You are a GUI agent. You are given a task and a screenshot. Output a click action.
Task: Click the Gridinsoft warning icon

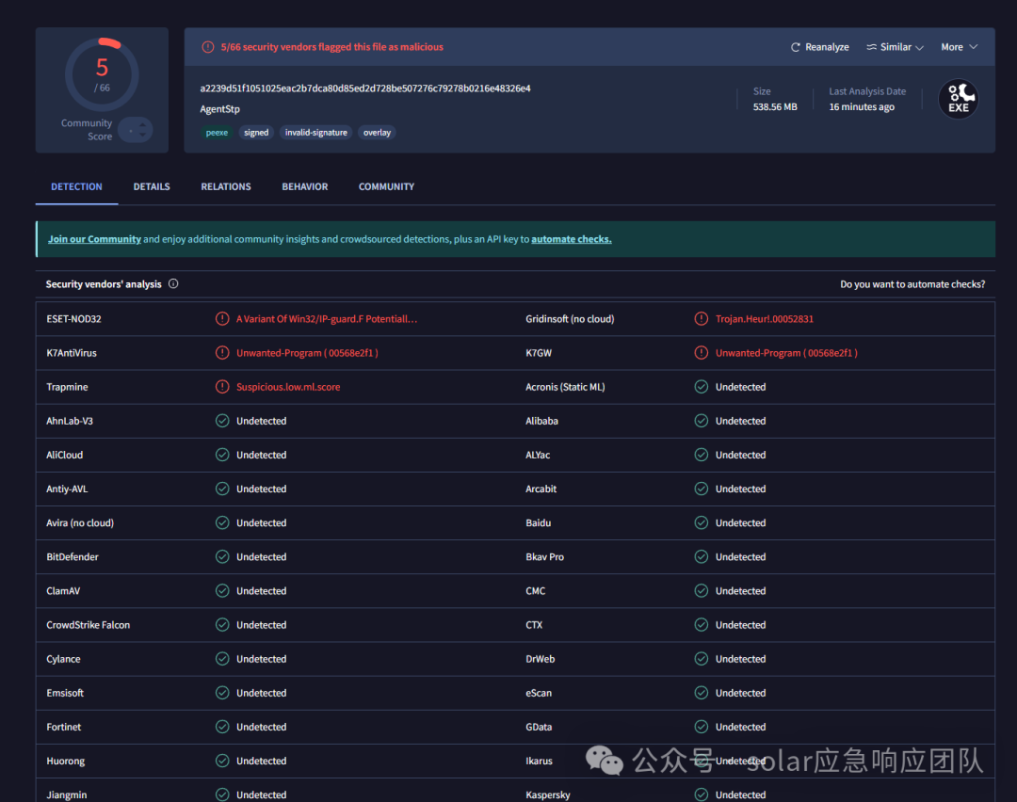click(x=702, y=319)
